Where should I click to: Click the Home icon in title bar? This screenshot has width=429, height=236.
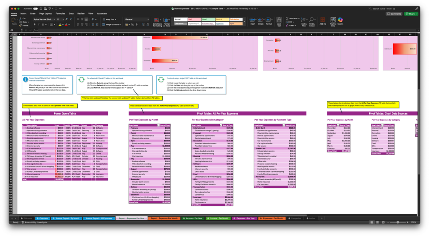(x=41, y=9)
